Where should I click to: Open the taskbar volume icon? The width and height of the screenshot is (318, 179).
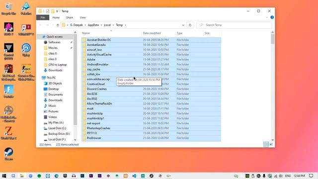(281, 176)
